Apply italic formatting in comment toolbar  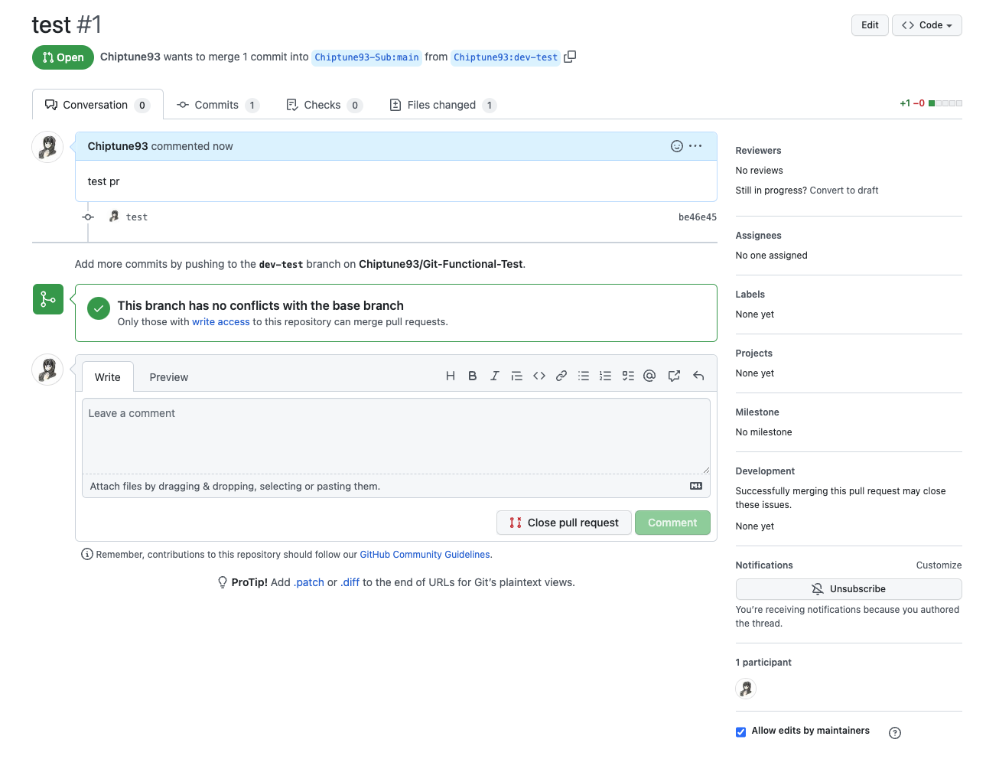(x=495, y=376)
